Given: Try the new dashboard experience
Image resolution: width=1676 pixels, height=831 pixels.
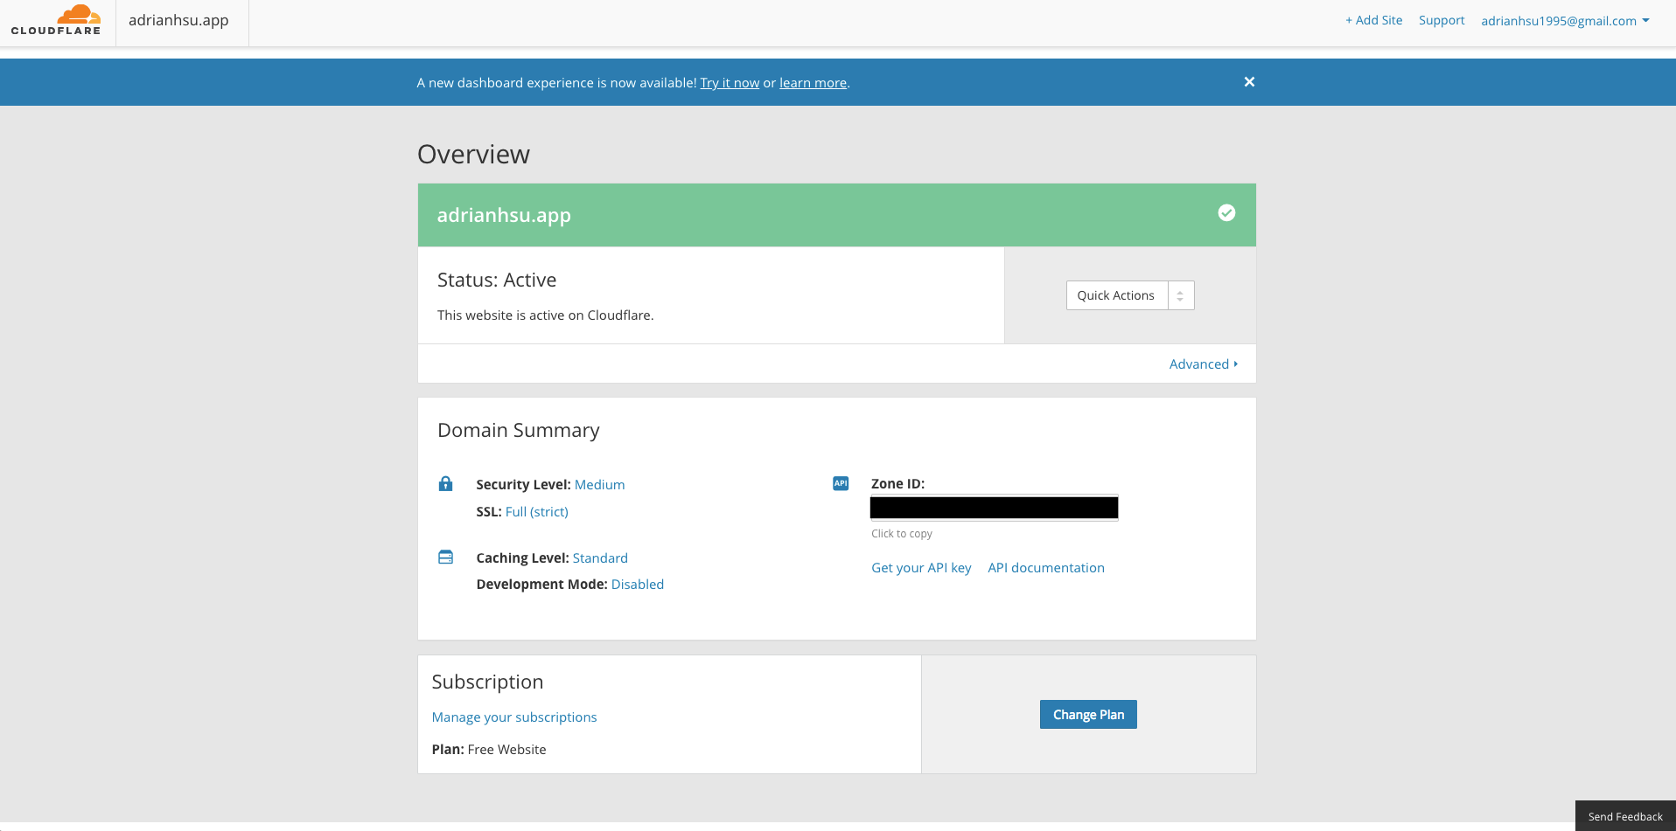Looking at the screenshot, I should coord(730,82).
